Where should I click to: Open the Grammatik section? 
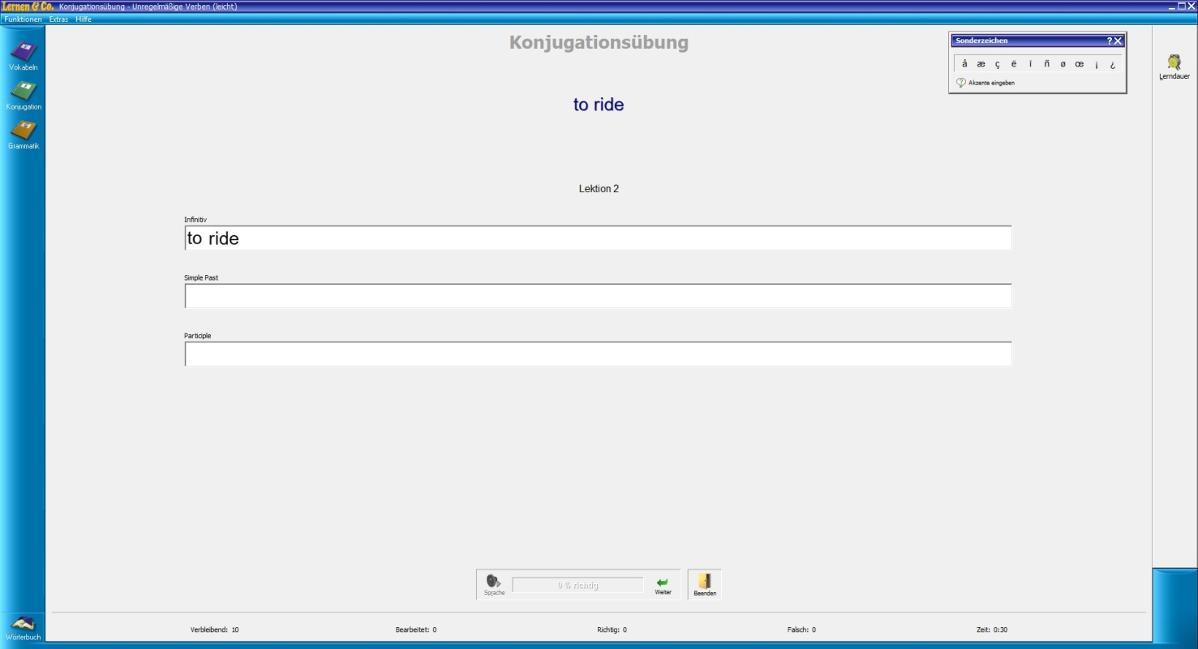(x=23, y=135)
